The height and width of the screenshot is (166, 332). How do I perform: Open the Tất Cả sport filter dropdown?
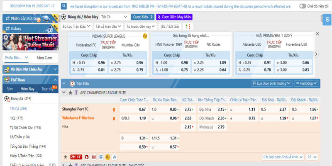[x=114, y=17]
